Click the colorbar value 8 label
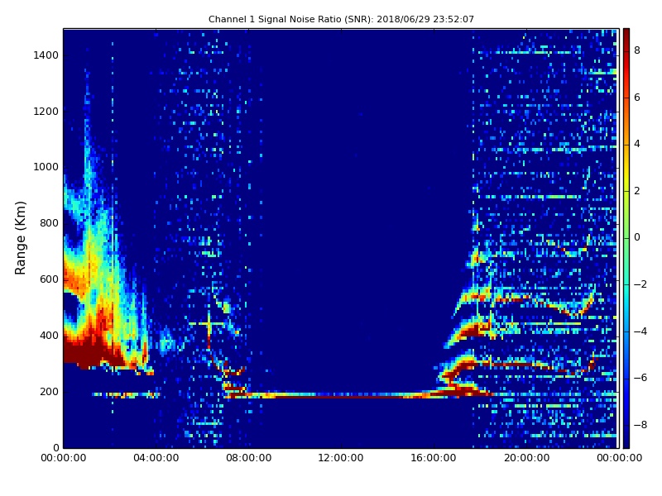 click(x=637, y=50)
